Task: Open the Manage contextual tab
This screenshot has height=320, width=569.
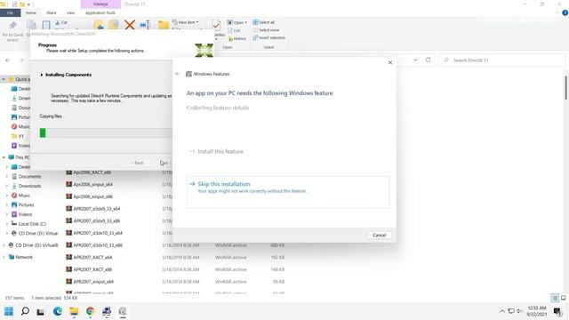Action: pos(100,4)
